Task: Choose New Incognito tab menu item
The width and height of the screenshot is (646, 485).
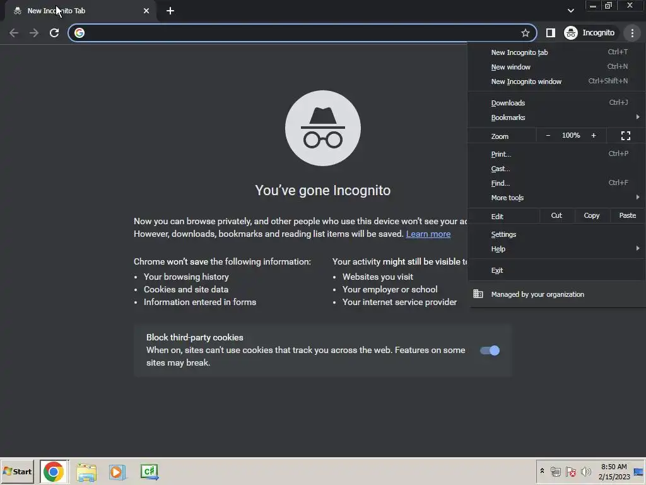Action: tap(556, 52)
